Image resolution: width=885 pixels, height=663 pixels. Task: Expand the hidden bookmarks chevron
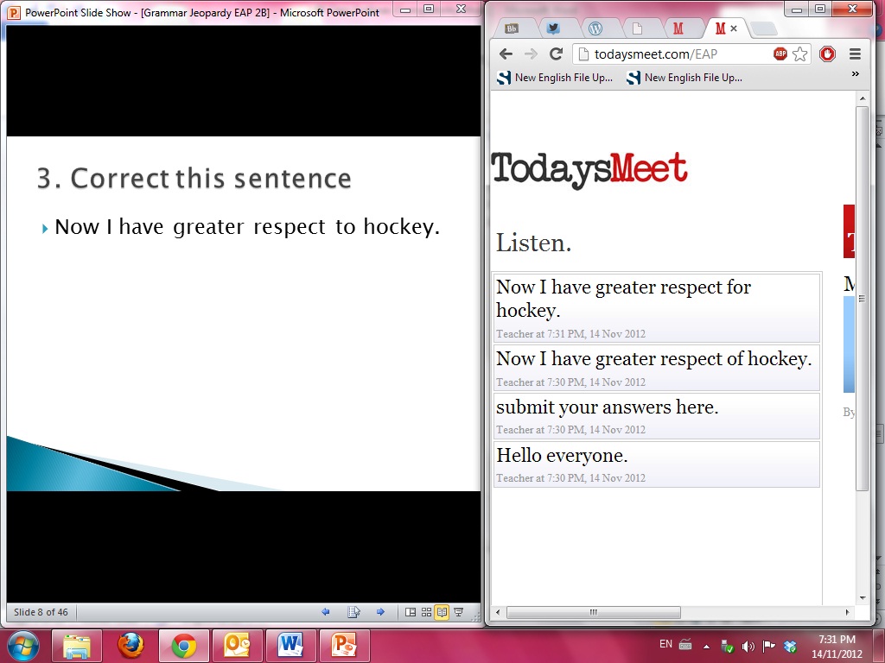click(855, 75)
